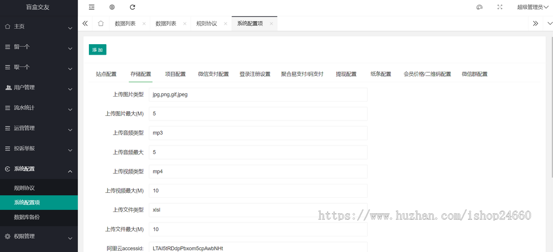This screenshot has height=252, width=553.
Task: Close the second 数据列表 tab
Action: (x=184, y=23)
